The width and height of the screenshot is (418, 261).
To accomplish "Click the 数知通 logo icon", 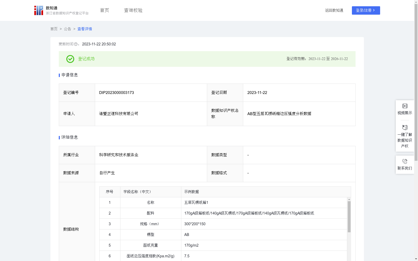I will (x=39, y=10).
